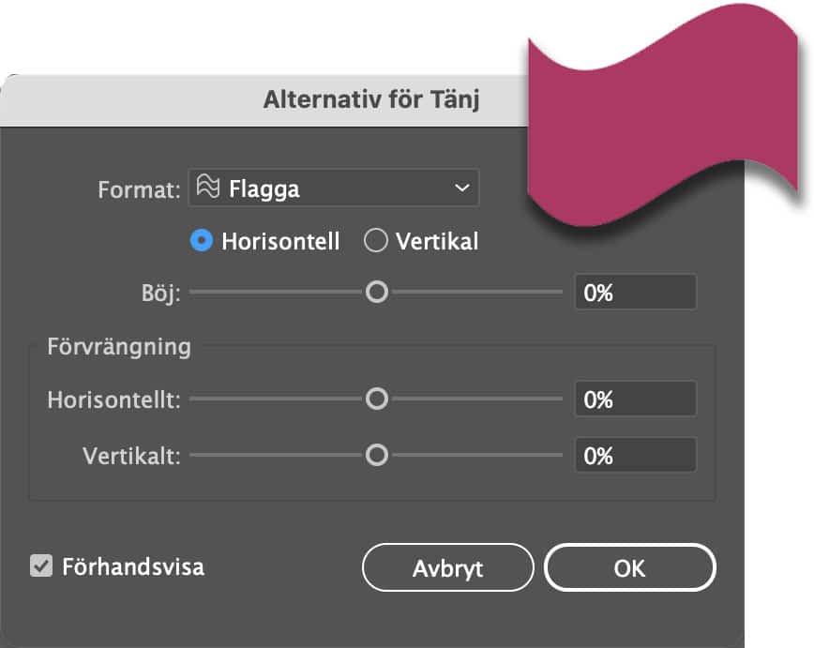Click the Vertikalt slider track right side
This screenshot has height=648, width=814.
tap(476, 455)
